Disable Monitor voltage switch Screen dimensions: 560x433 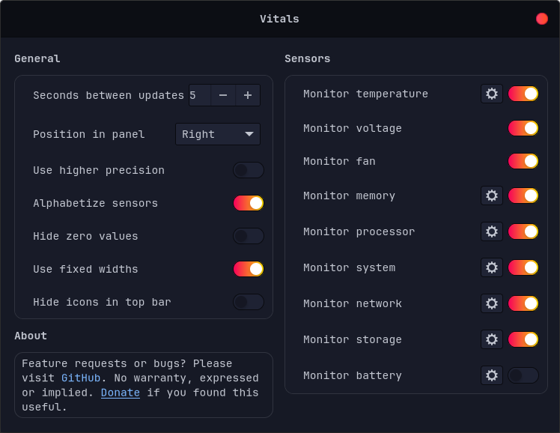pos(523,128)
